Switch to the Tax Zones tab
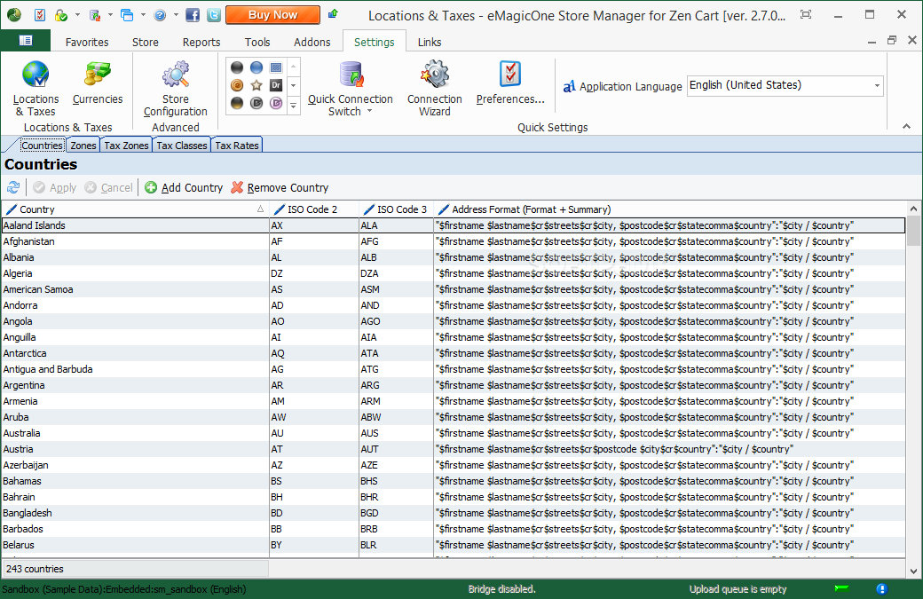 (x=126, y=146)
